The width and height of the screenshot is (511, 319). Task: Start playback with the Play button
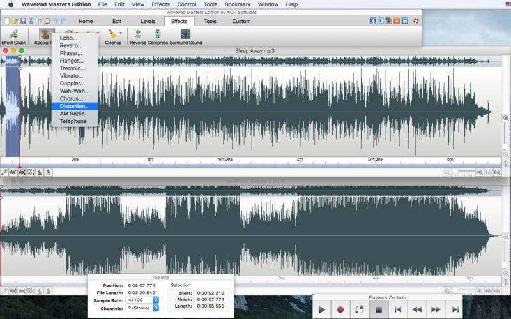[x=322, y=309]
